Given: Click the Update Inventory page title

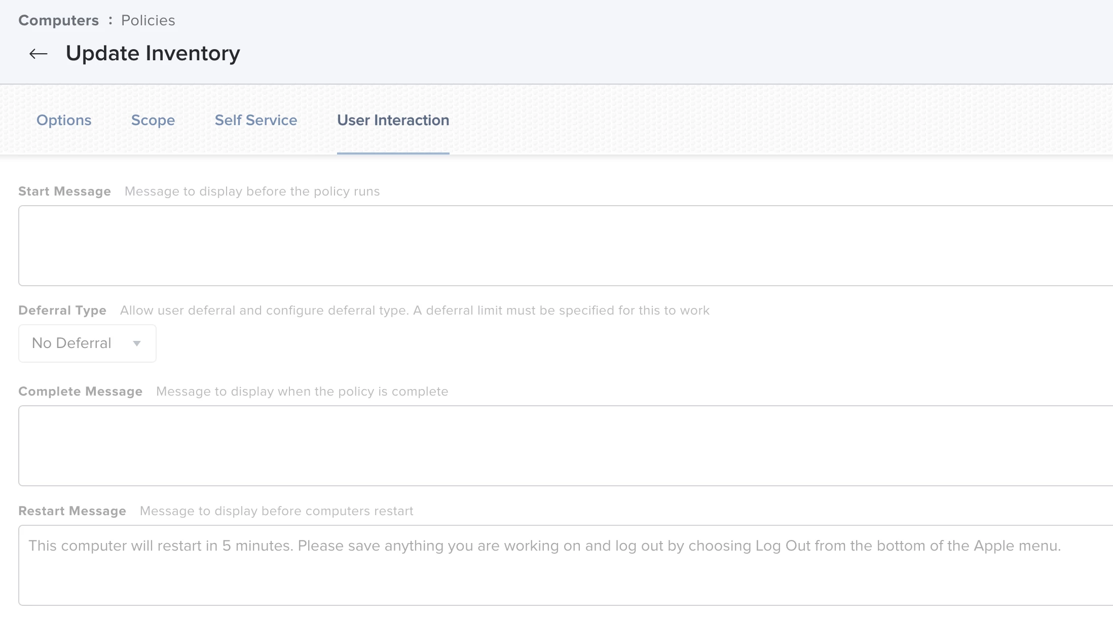Looking at the screenshot, I should [x=153, y=53].
